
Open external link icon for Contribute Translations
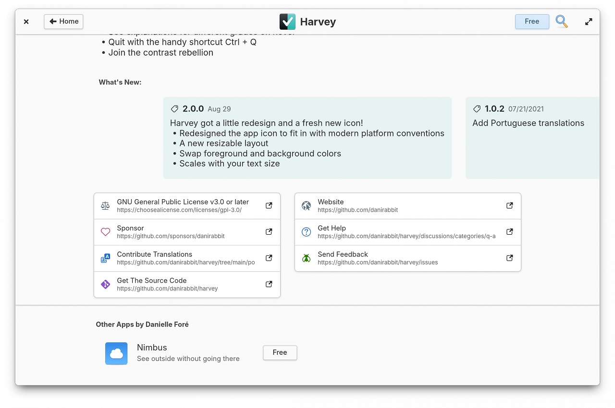(x=269, y=258)
